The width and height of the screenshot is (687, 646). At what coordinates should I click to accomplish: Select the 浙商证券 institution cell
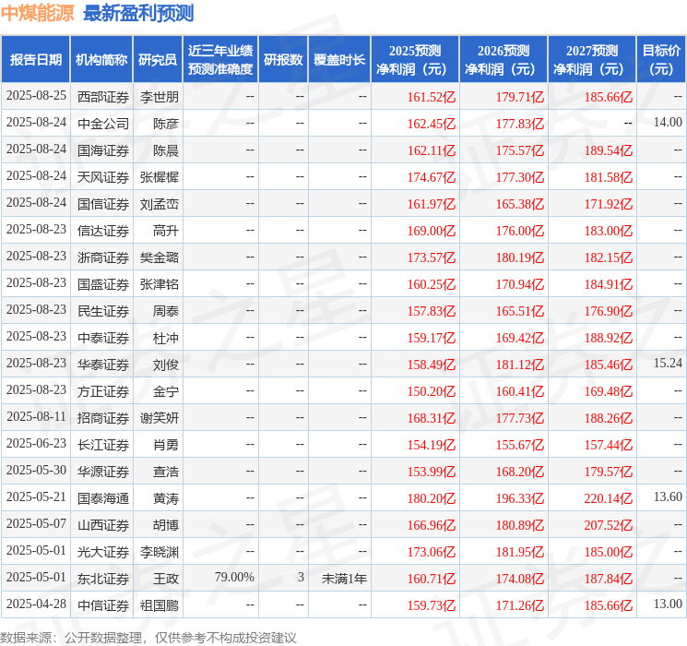point(103,257)
